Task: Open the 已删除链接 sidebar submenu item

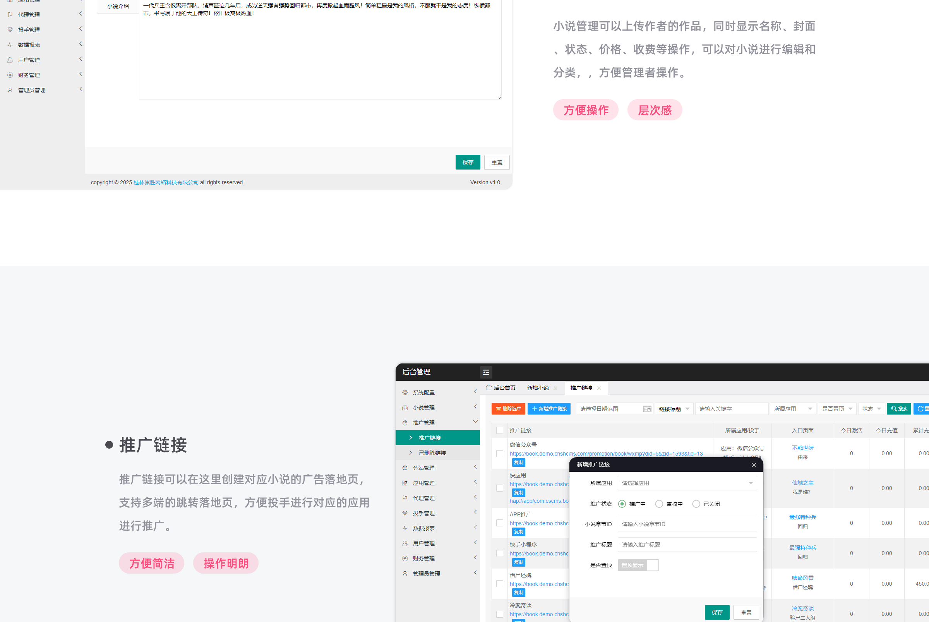Action: coord(432,453)
